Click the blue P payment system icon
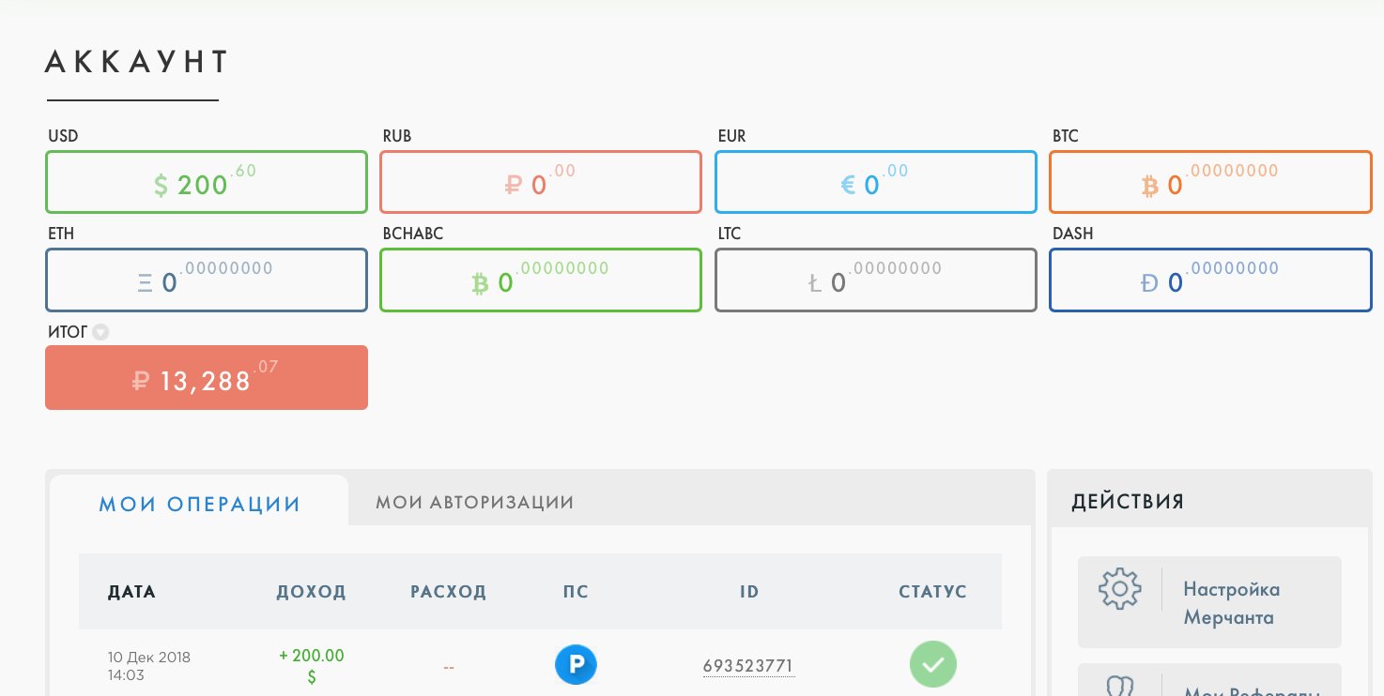 576,665
